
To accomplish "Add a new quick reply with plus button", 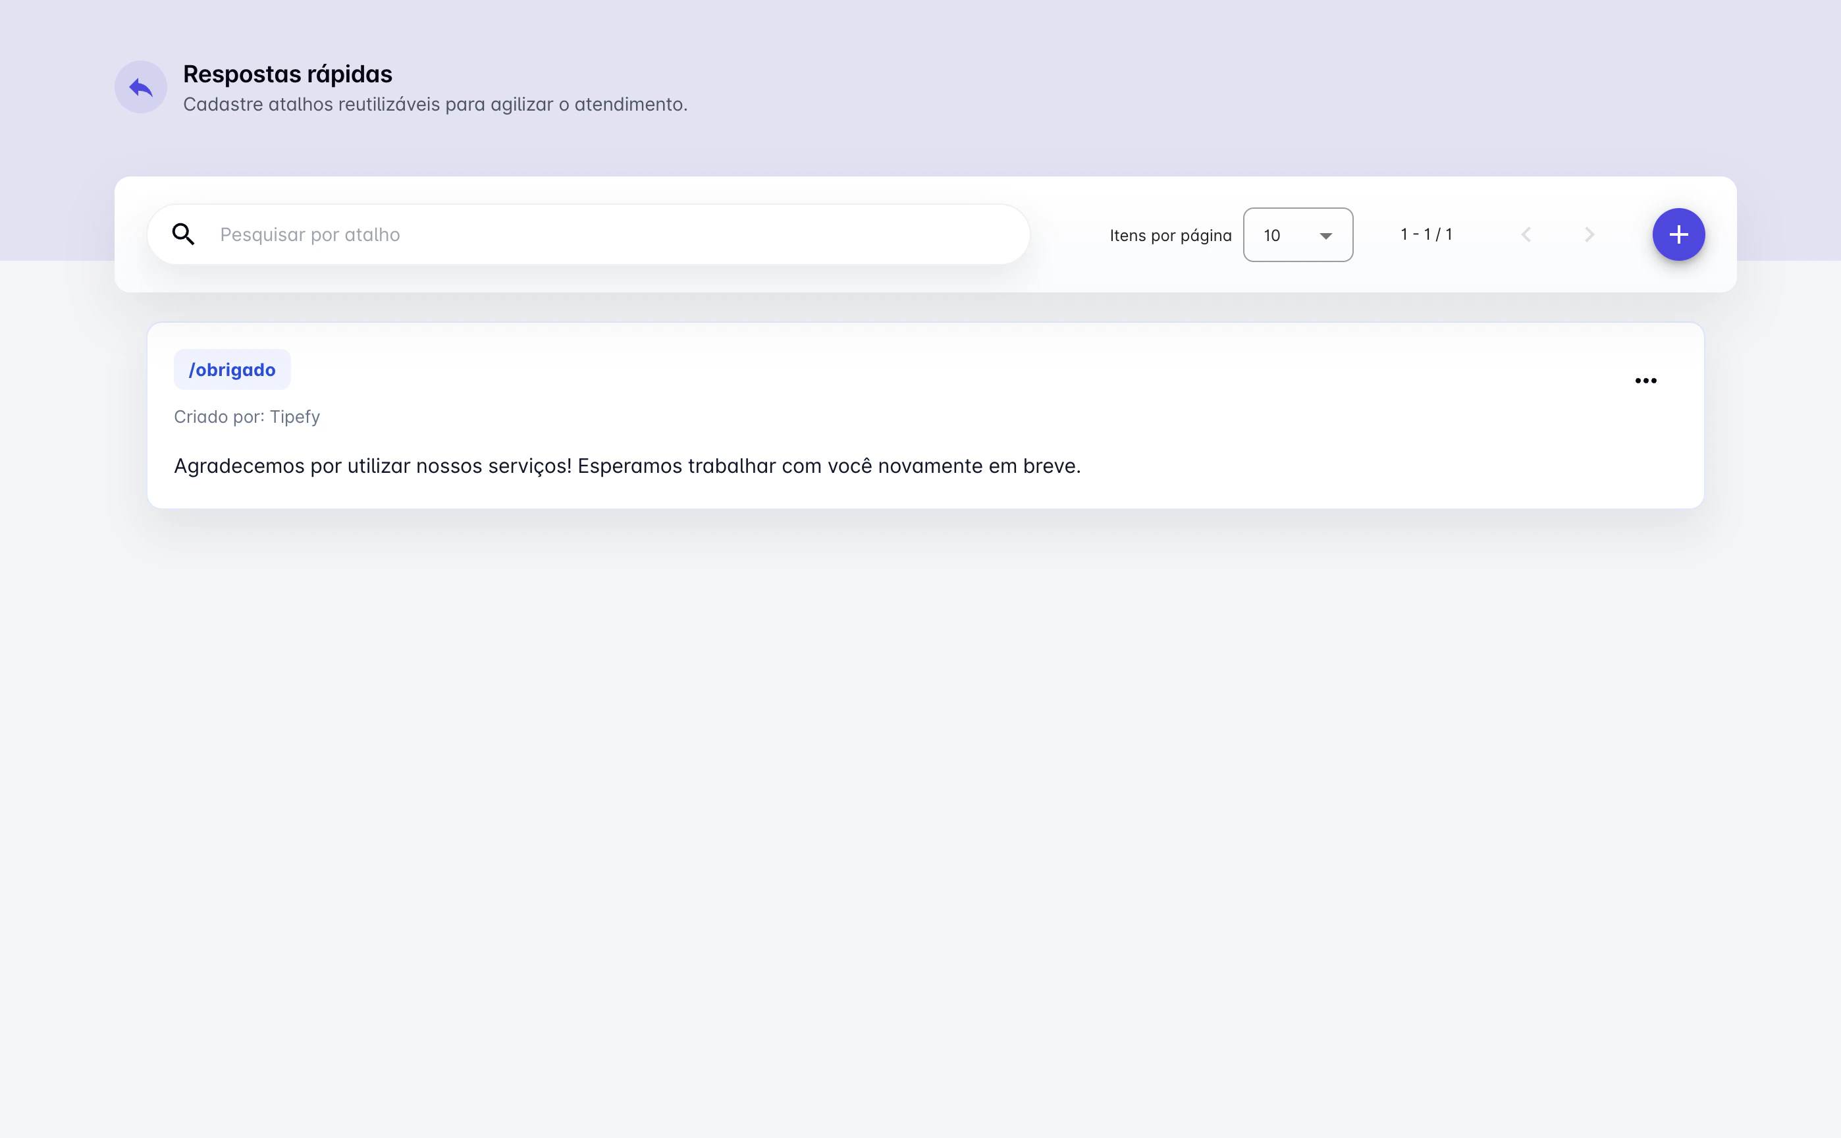I will [x=1678, y=235].
